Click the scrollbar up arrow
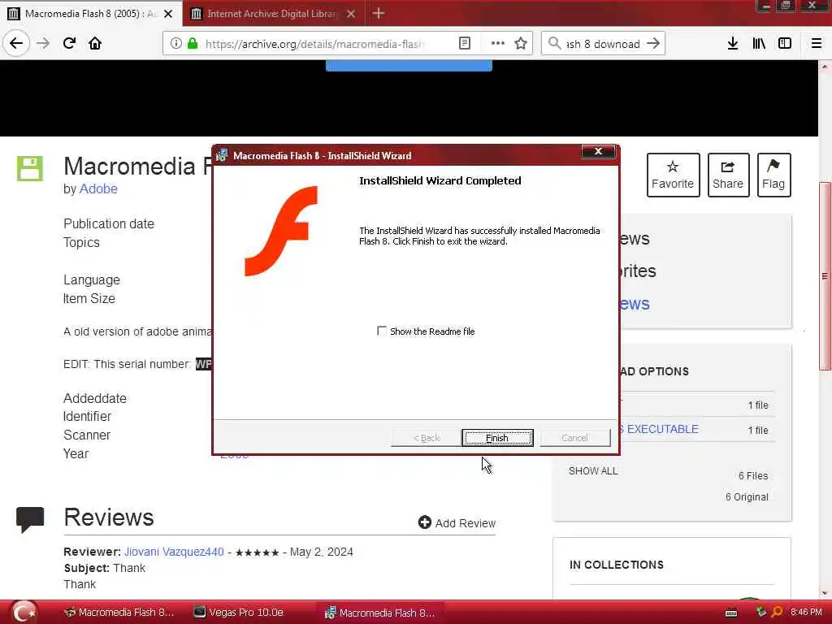 coord(824,67)
